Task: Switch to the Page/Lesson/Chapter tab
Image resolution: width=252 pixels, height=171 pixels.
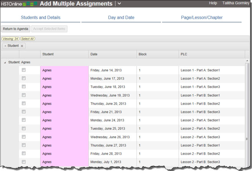Action: (x=202, y=18)
